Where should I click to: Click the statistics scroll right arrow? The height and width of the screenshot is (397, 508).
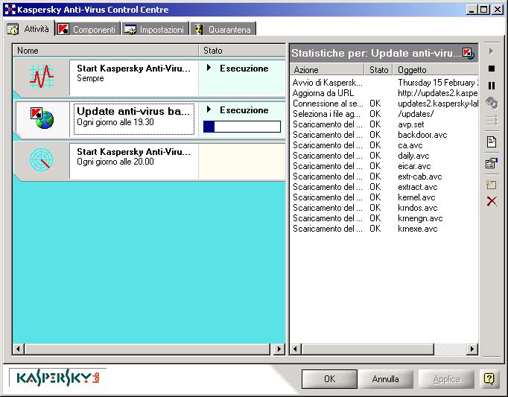pos(472,349)
